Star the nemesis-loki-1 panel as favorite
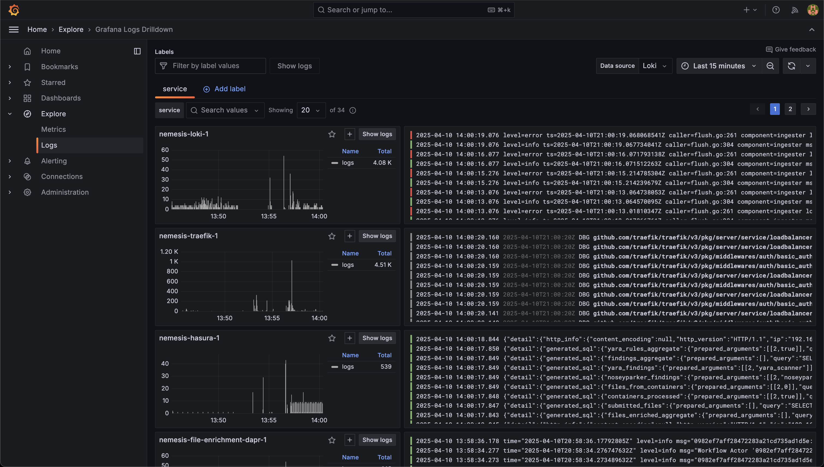This screenshot has width=824, height=467. click(x=332, y=134)
